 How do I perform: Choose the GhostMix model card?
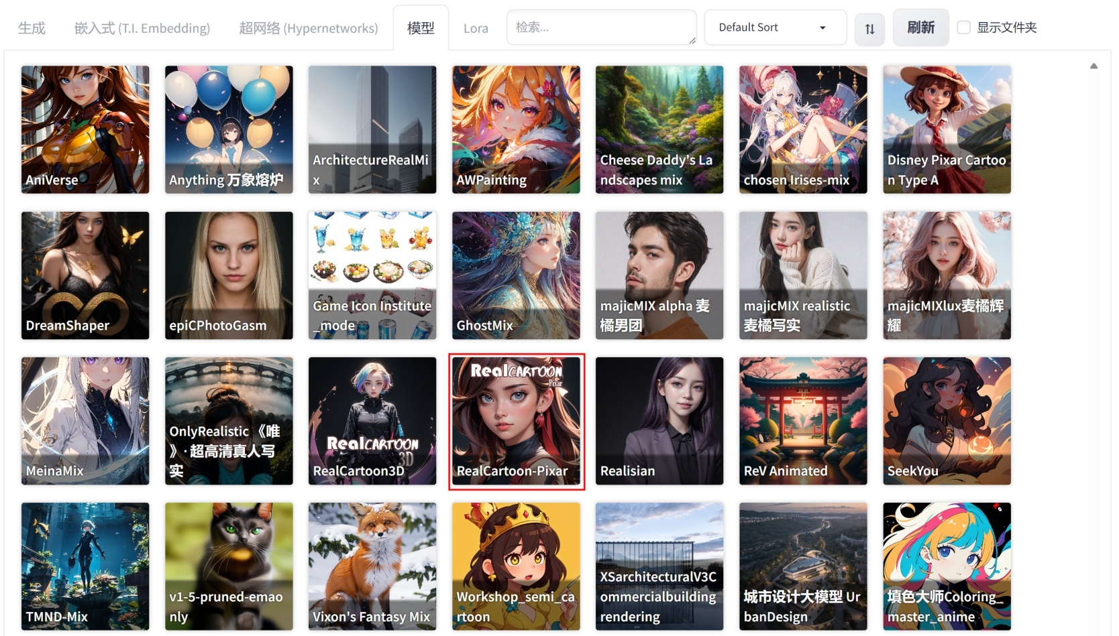[x=516, y=275]
